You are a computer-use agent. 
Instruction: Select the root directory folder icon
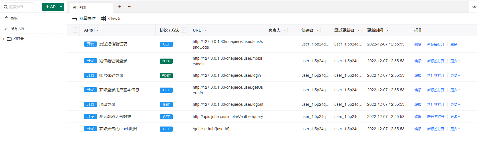point(9,39)
